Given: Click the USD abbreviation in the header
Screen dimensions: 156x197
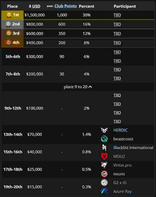Looking at the screenshot, I should [36, 6].
